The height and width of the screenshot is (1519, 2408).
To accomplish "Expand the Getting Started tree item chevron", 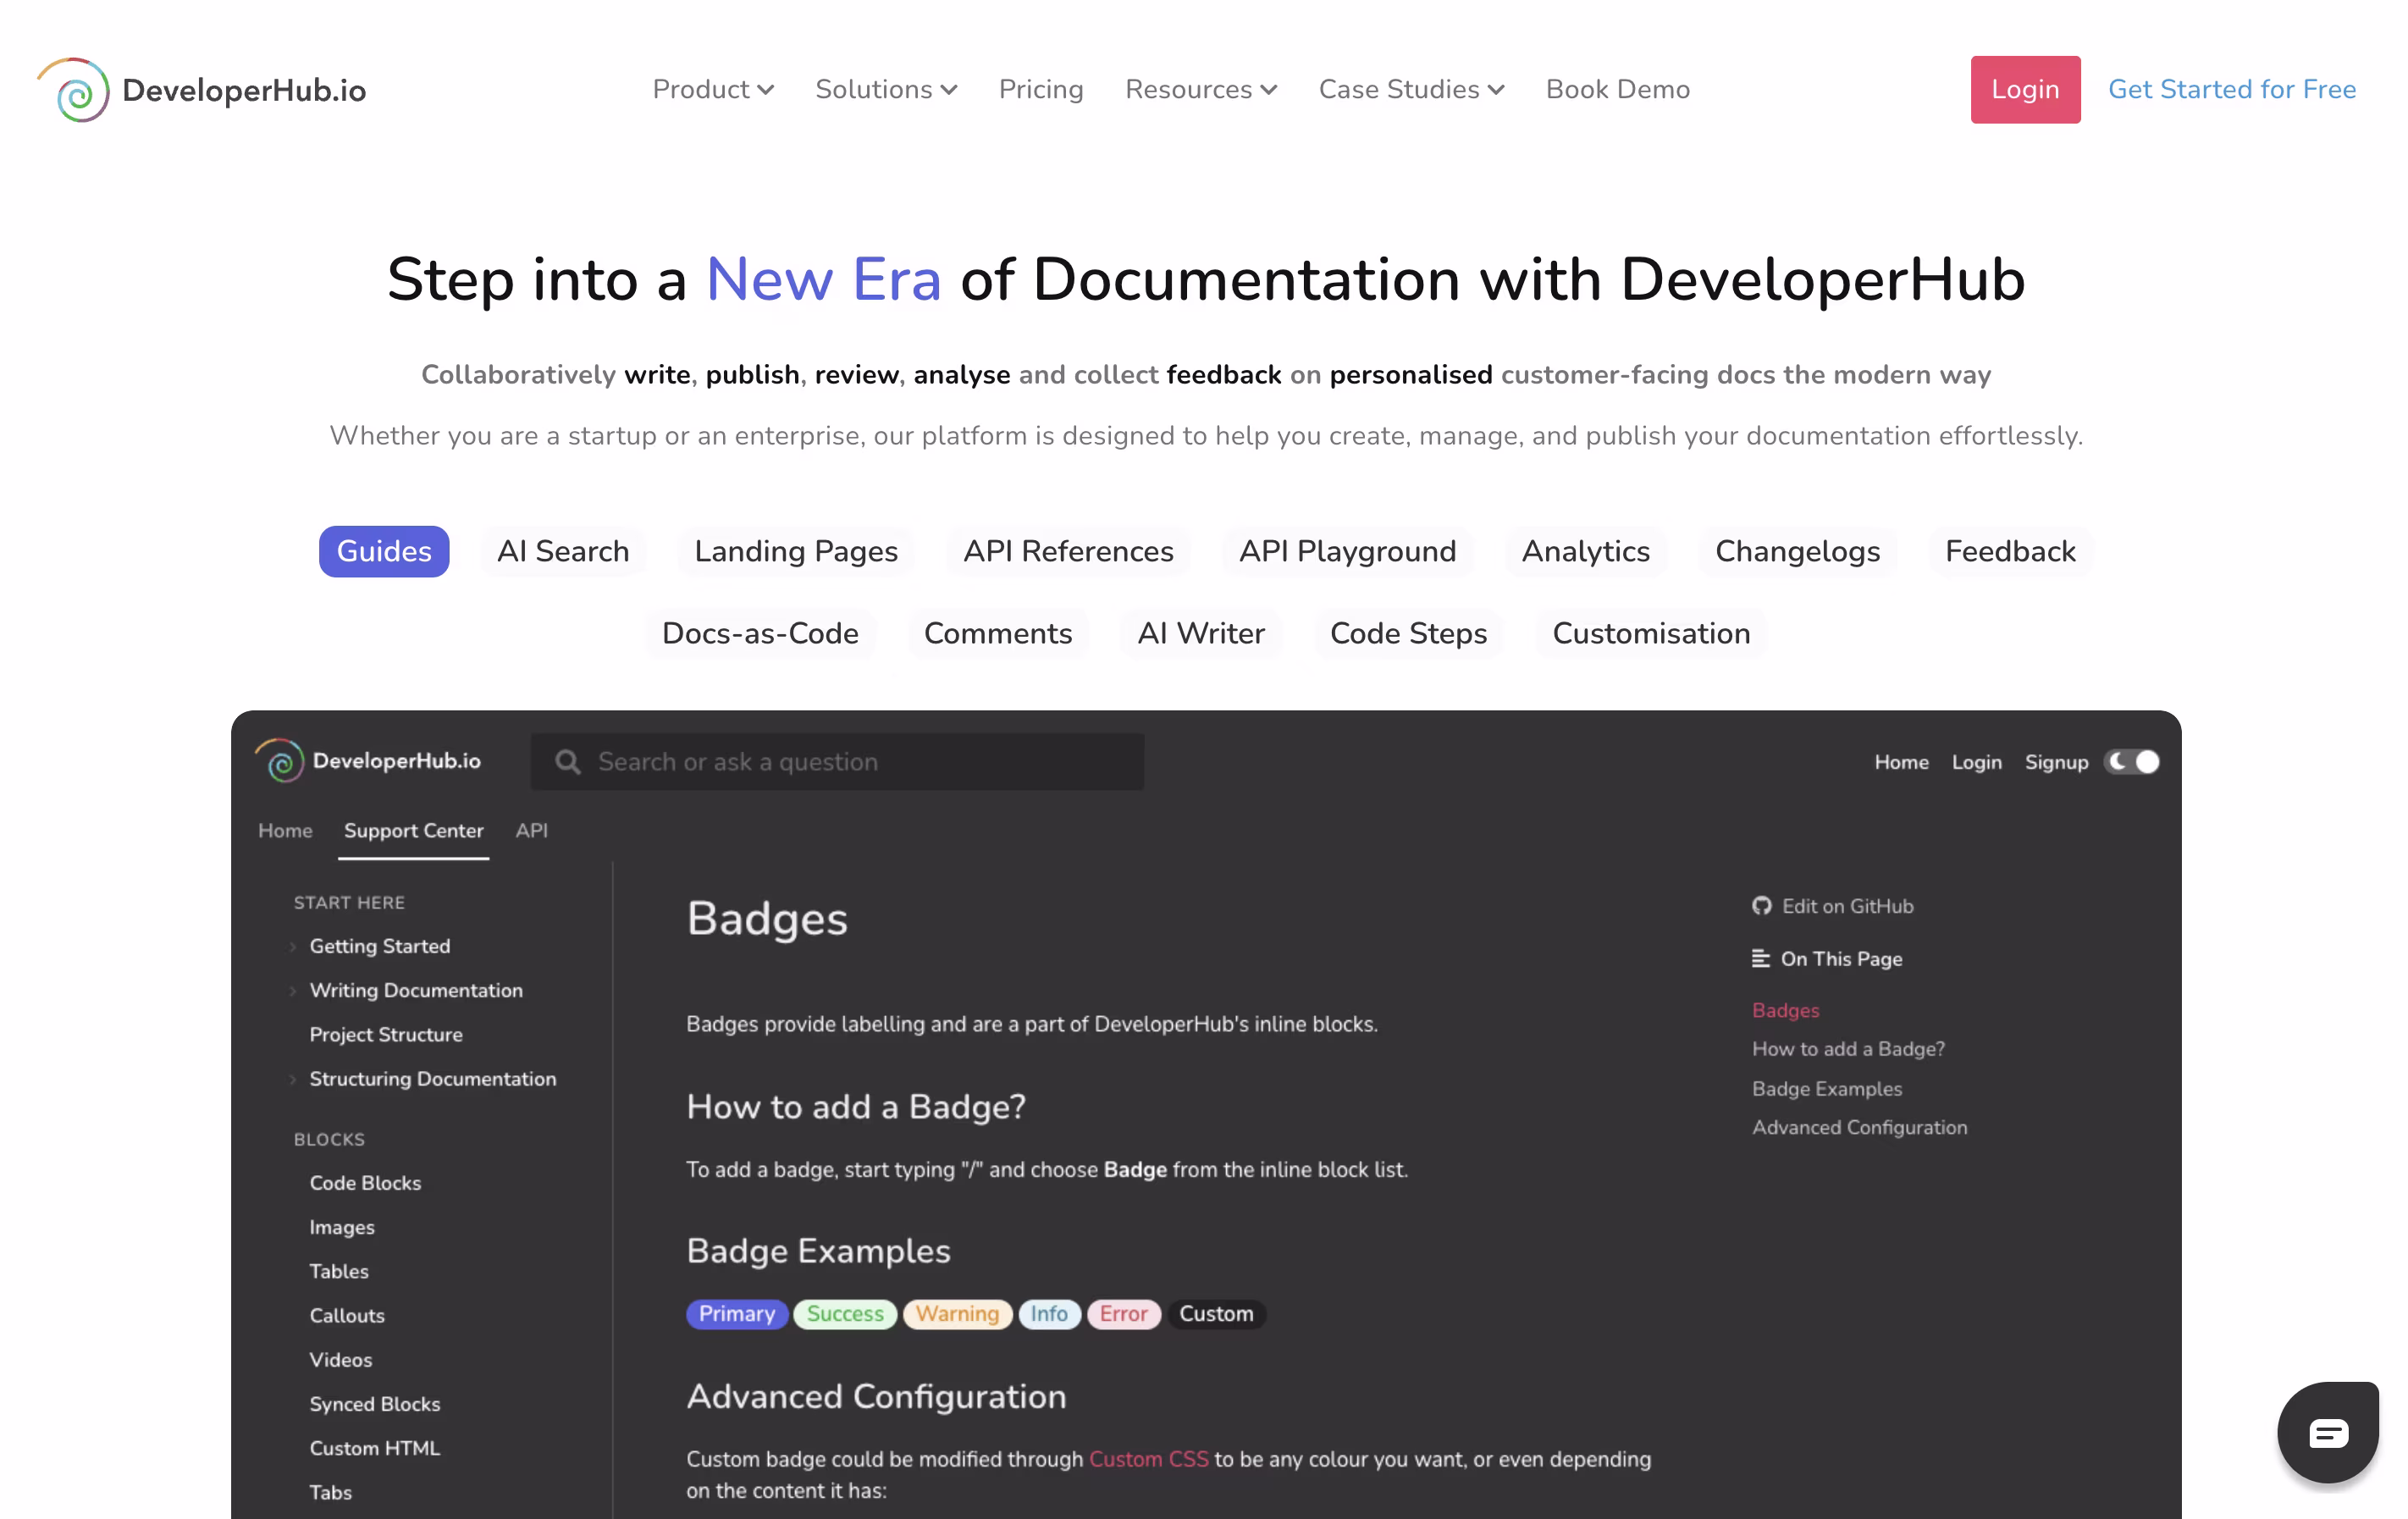I will click(293, 947).
